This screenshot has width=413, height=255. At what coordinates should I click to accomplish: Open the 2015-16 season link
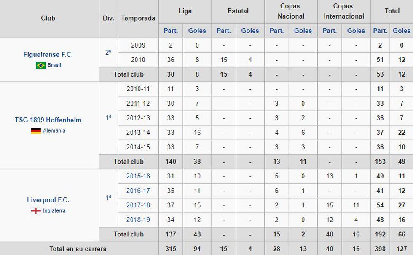(138, 176)
